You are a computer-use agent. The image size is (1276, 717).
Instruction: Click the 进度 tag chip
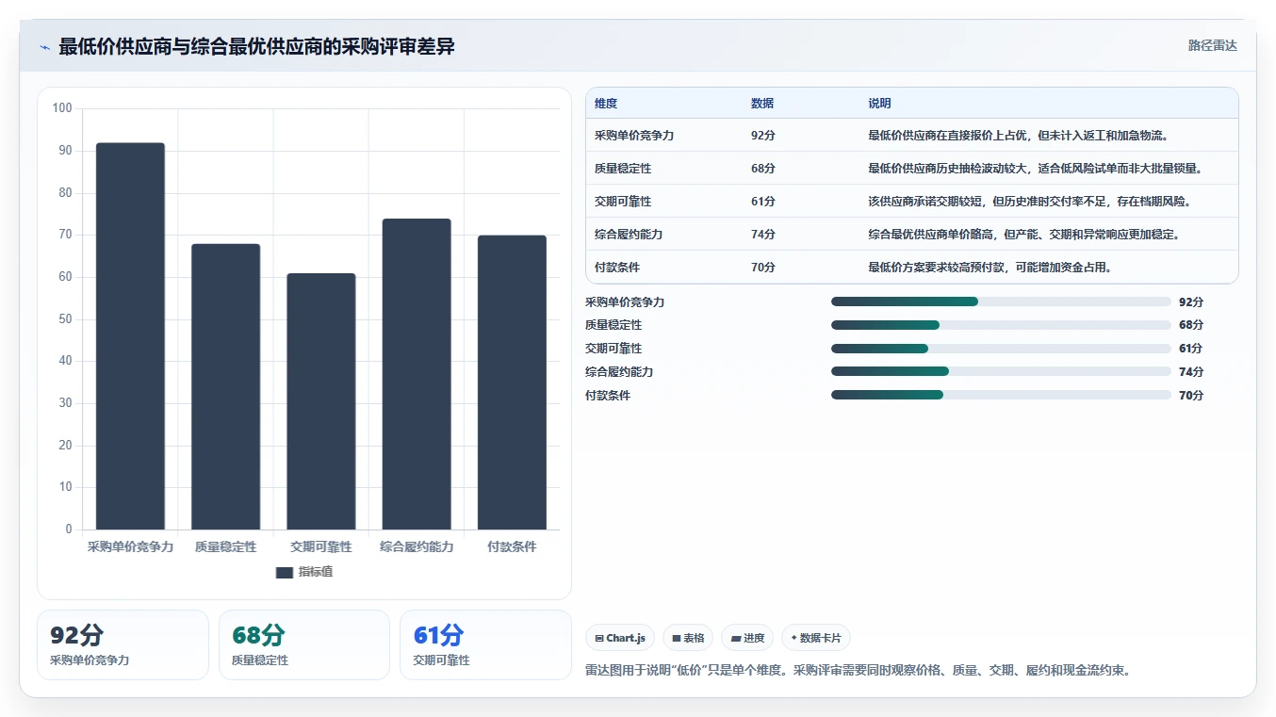pos(747,638)
